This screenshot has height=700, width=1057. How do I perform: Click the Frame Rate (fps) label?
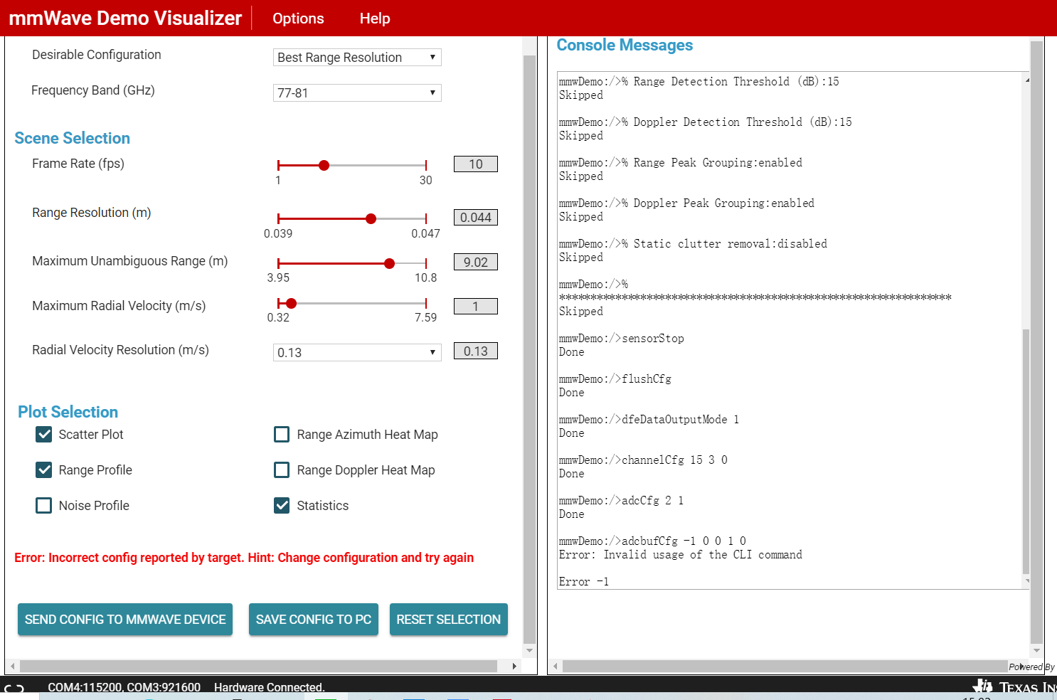pos(78,164)
